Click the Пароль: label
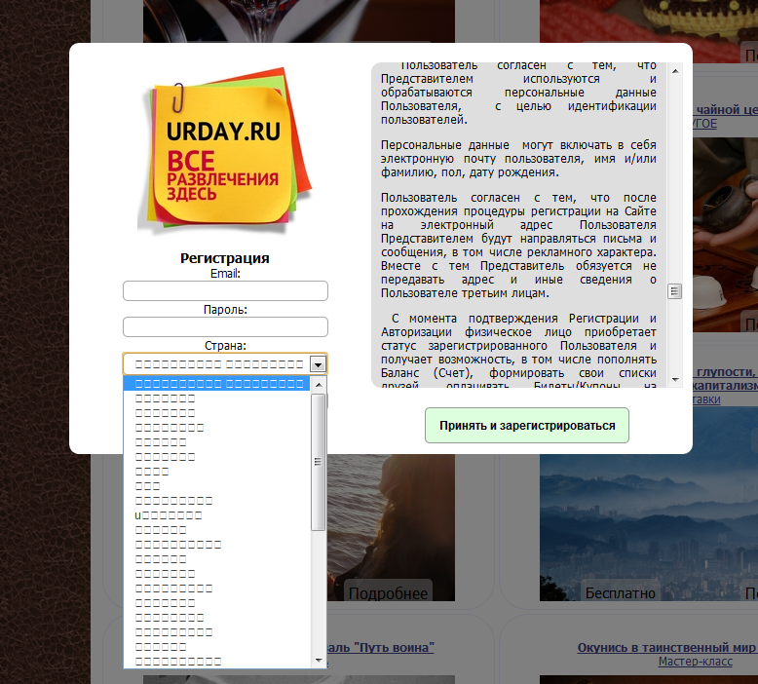The height and width of the screenshot is (684, 758). (x=225, y=310)
